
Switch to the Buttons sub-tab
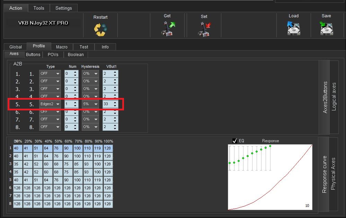click(33, 54)
